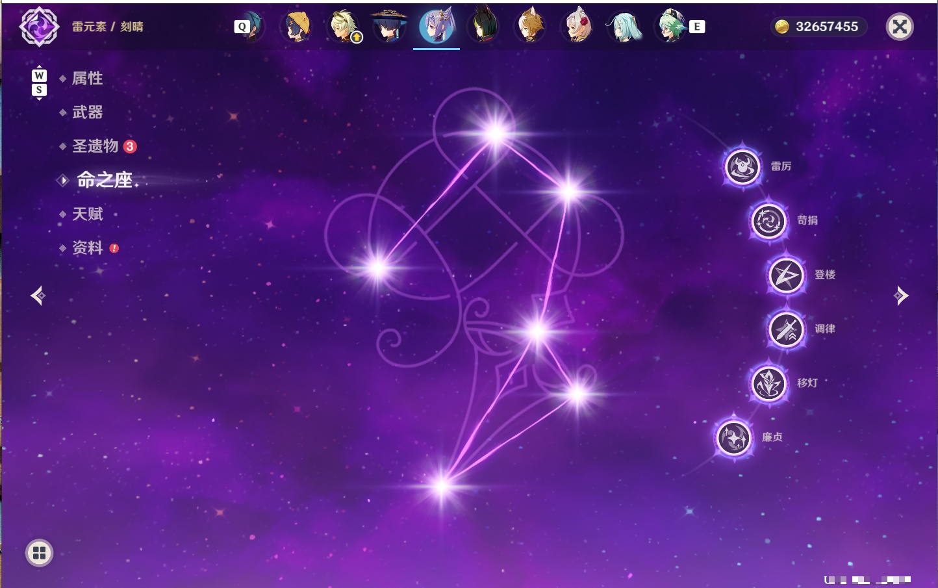
Task: Click the 移灯 constellation label
Action: pos(807,383)
